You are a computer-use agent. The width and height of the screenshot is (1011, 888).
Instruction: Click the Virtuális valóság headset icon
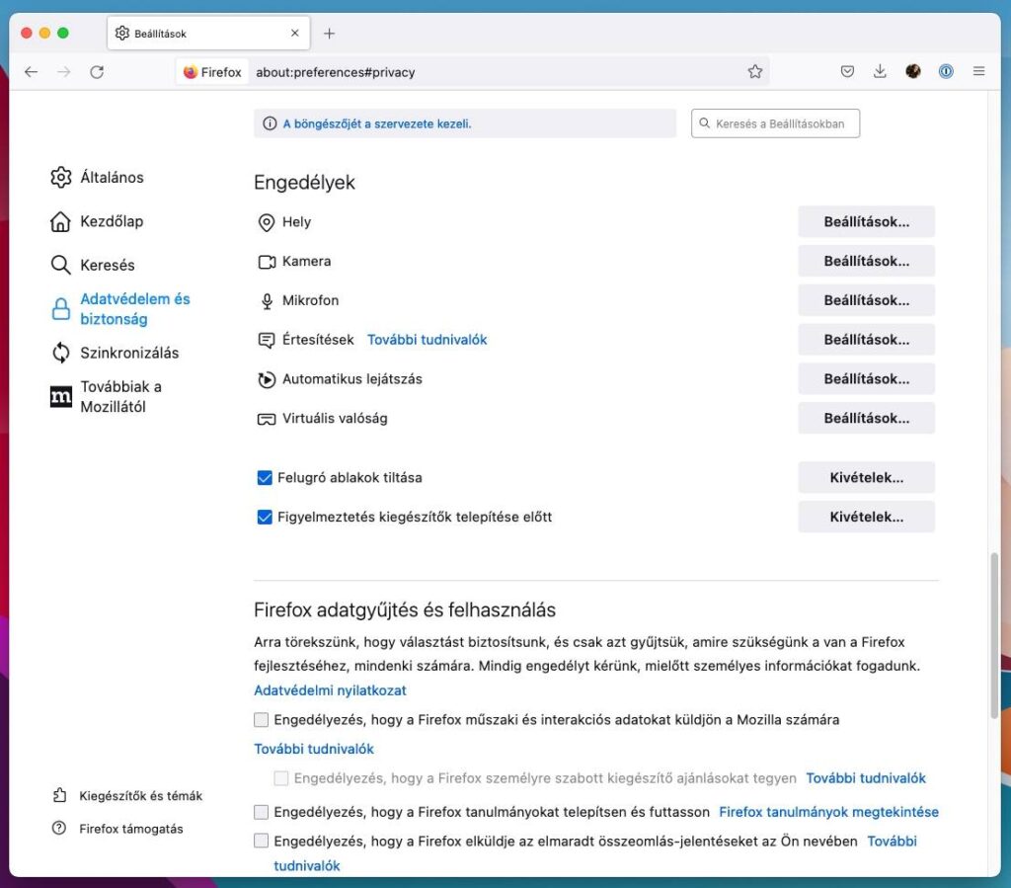(267, 419)
